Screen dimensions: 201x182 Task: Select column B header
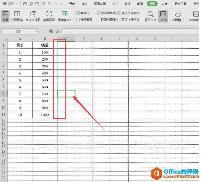pos(45,39)
